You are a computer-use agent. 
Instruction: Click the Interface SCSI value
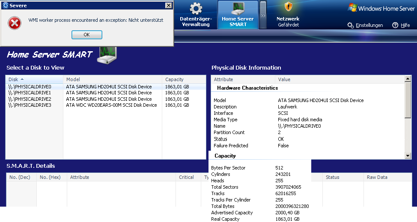pyautogui.click(x=283, y=113)
